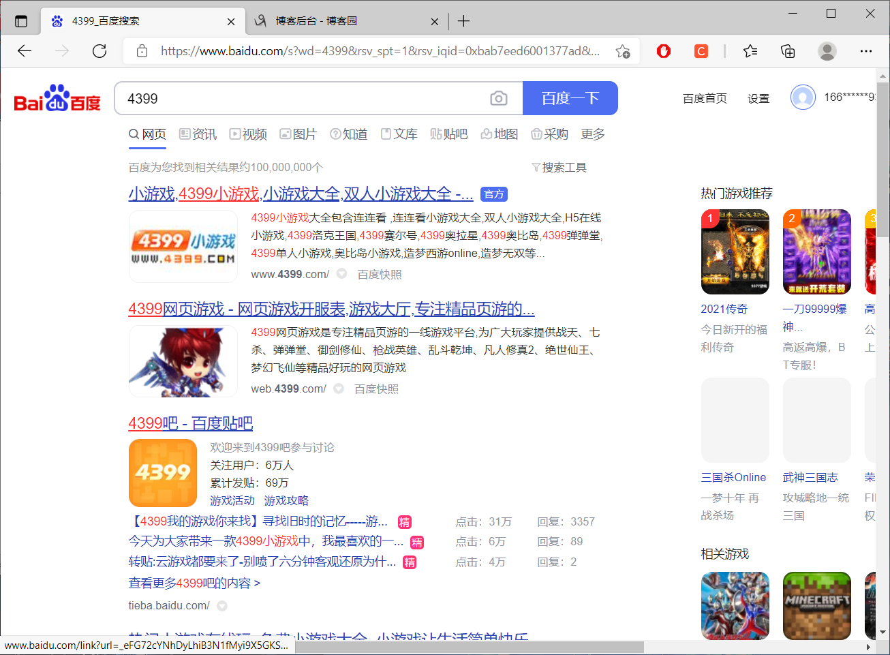The height and width of the screenshot is (655, 890).
Task: Click the browser address bar URL
Action: coord(380,51)
